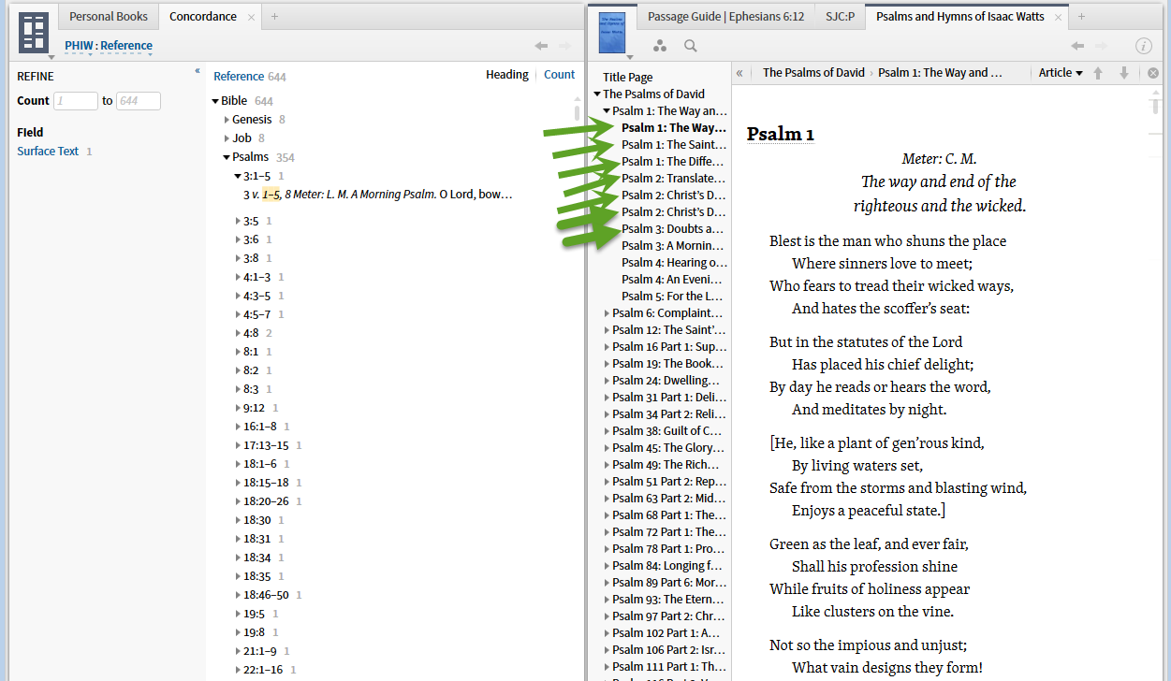Select Psalm 5: For the L in contents

click(x=674, y=296)
